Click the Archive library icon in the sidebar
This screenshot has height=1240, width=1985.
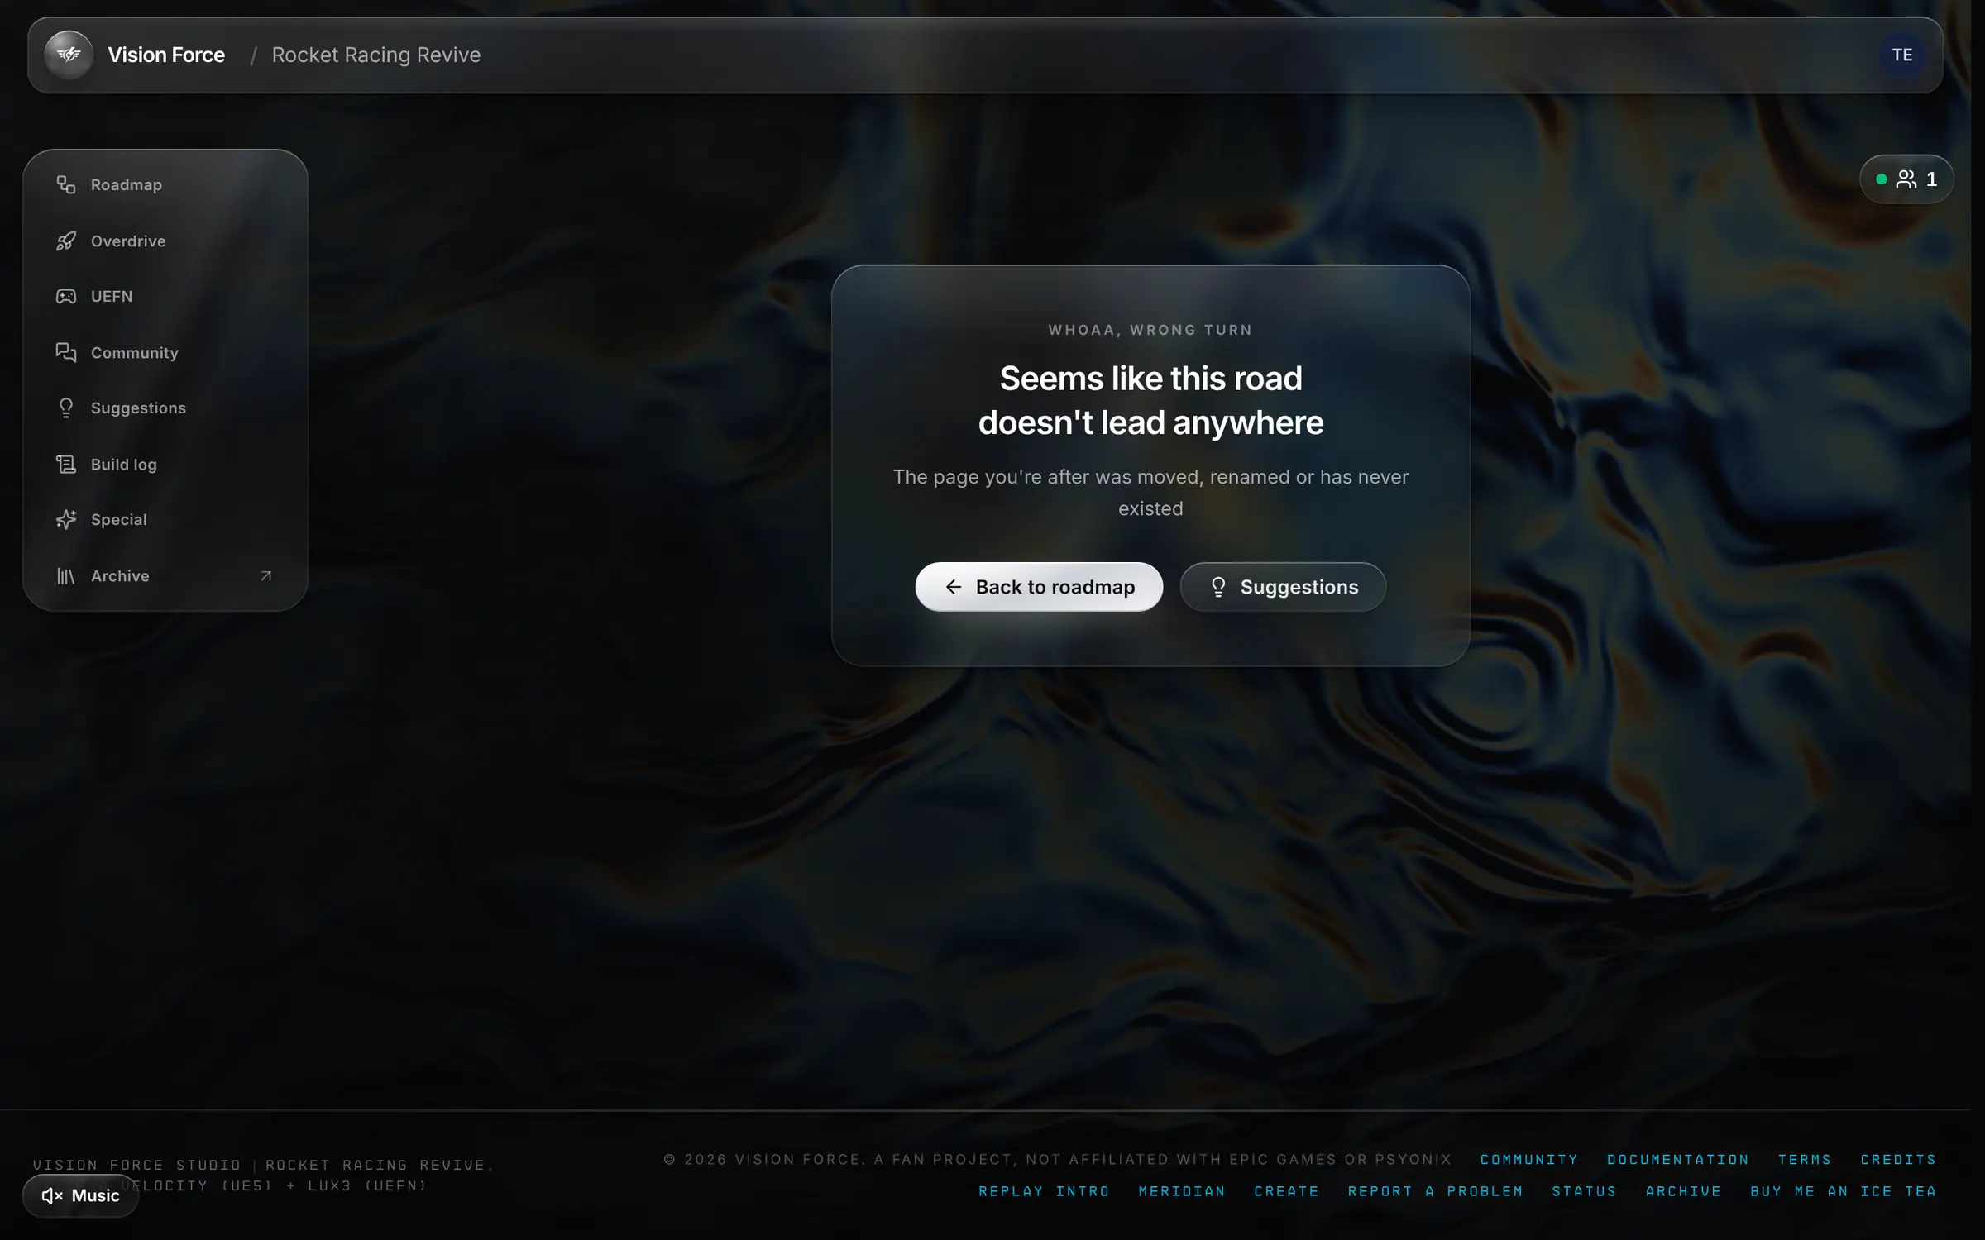tap(66, 576)
